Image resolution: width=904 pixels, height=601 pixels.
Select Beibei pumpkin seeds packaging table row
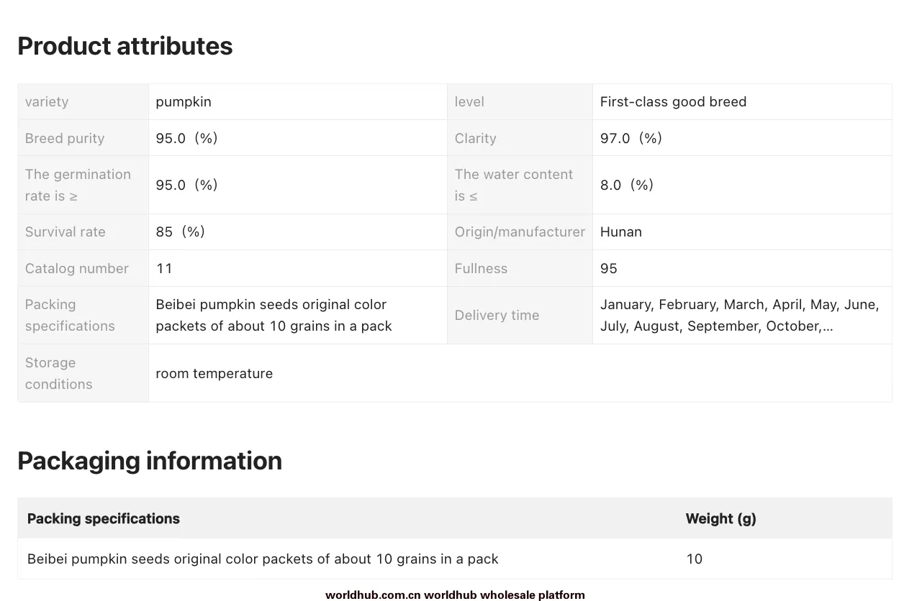point(455,559)
